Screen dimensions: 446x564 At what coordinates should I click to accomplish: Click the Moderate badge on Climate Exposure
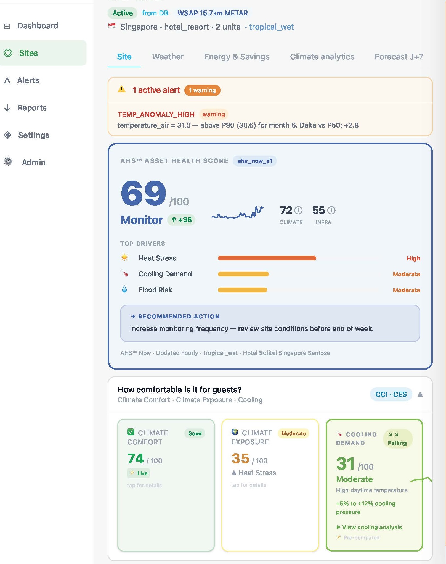[293, 433]
